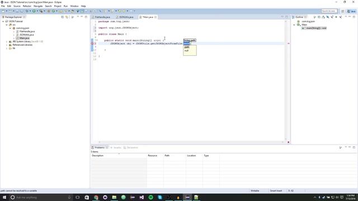Click the Description column header in Problems
Viewport: 358px width, 201px height.
coord(119,156)
